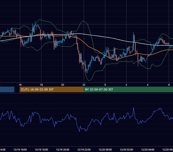Image resolution: width=173 pixels, height=152 pixels.
Task: Click the '20' hour label under the price chart
Action: coord(63,85)
